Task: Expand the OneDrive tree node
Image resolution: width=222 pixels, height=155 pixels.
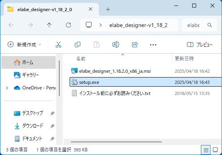Action: coord(7,88)
